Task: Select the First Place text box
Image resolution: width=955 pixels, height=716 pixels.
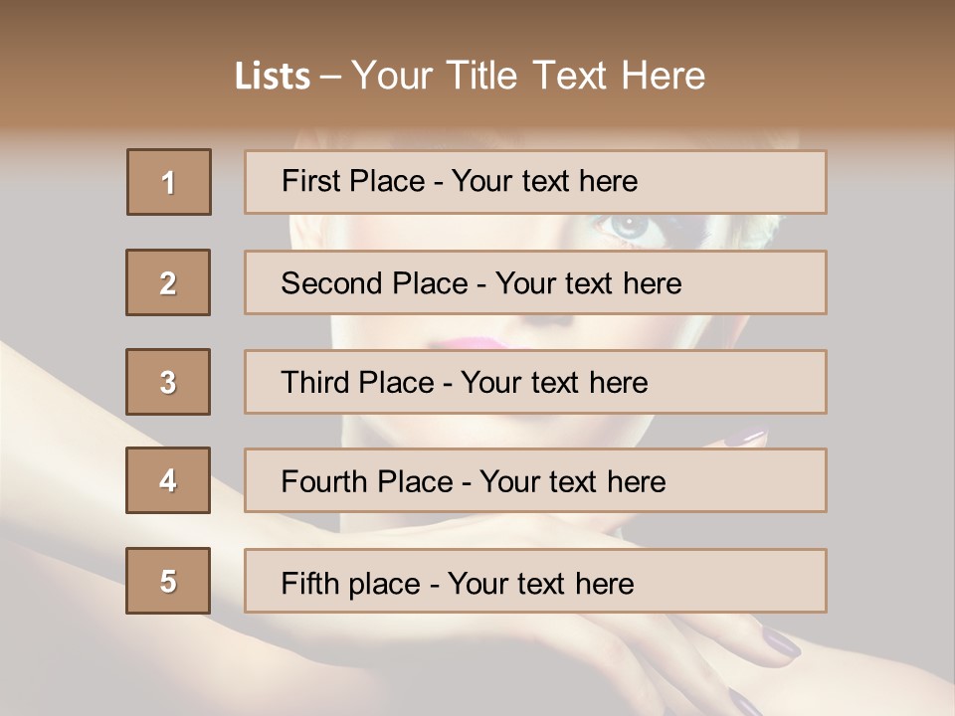Action: 535,182
